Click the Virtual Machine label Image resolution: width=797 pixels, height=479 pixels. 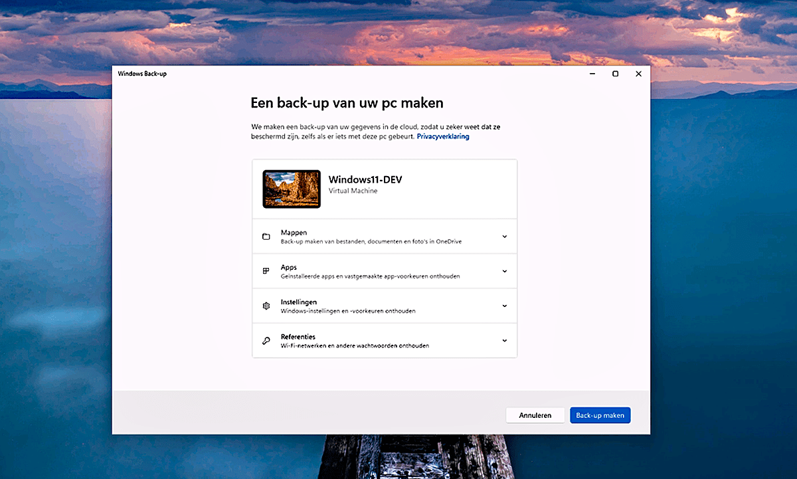tap(353, 191)
